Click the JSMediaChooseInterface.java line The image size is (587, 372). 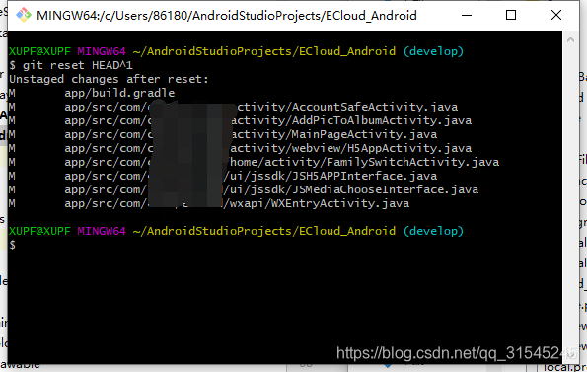[x=244, y=189]
